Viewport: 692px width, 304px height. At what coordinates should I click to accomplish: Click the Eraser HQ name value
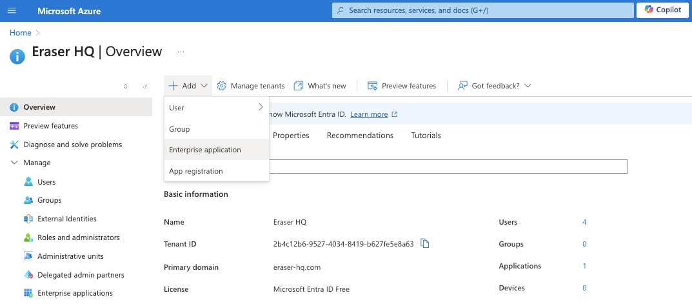coord(290,222)
